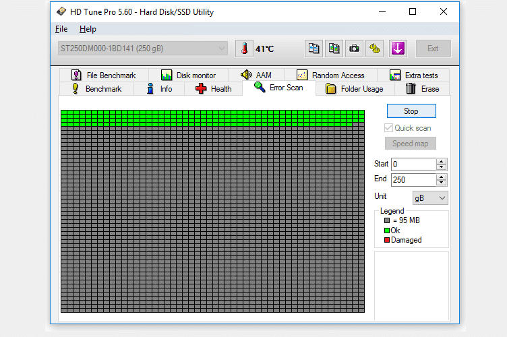The width and height of the screenshot is (507, 337).
Task: Open the Help menu
Action: [88, 29]
